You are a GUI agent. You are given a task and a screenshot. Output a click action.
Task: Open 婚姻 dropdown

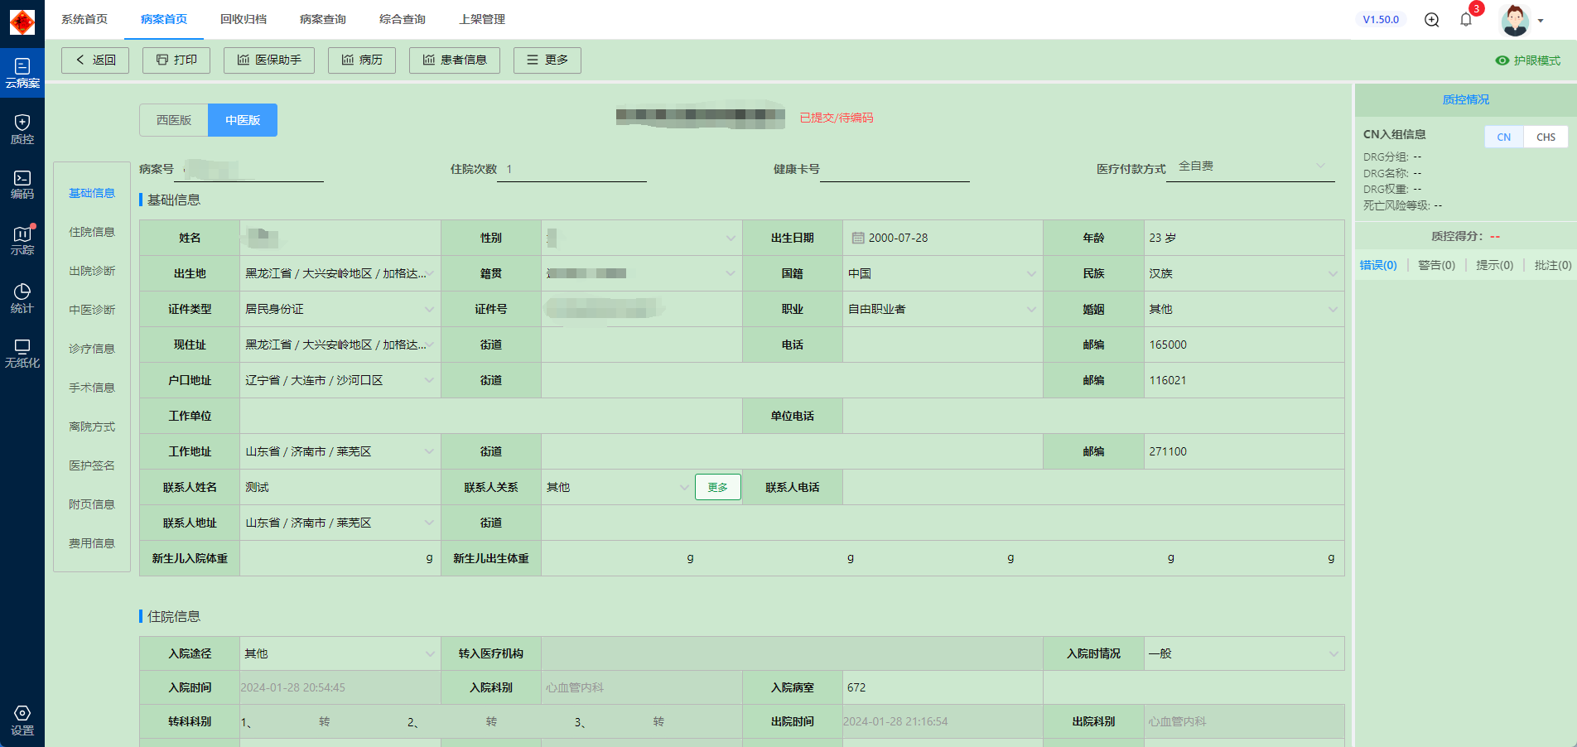(1244, 309)
